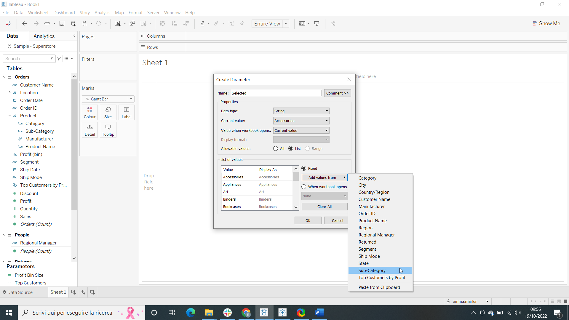Screen dimensions: 569x320
Task: Open the Analysis menu
Action: tap(102, 13)
